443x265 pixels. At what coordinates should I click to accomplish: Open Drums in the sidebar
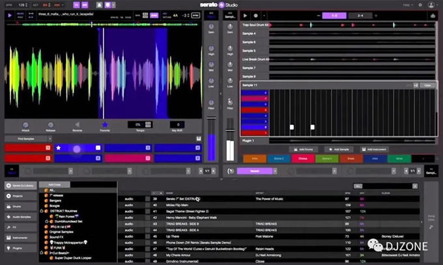pyautogui.click(x=21, y=206)
